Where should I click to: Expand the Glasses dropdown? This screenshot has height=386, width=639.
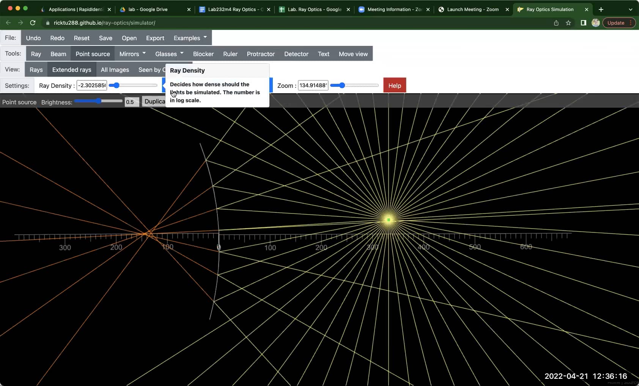[169, 54]
